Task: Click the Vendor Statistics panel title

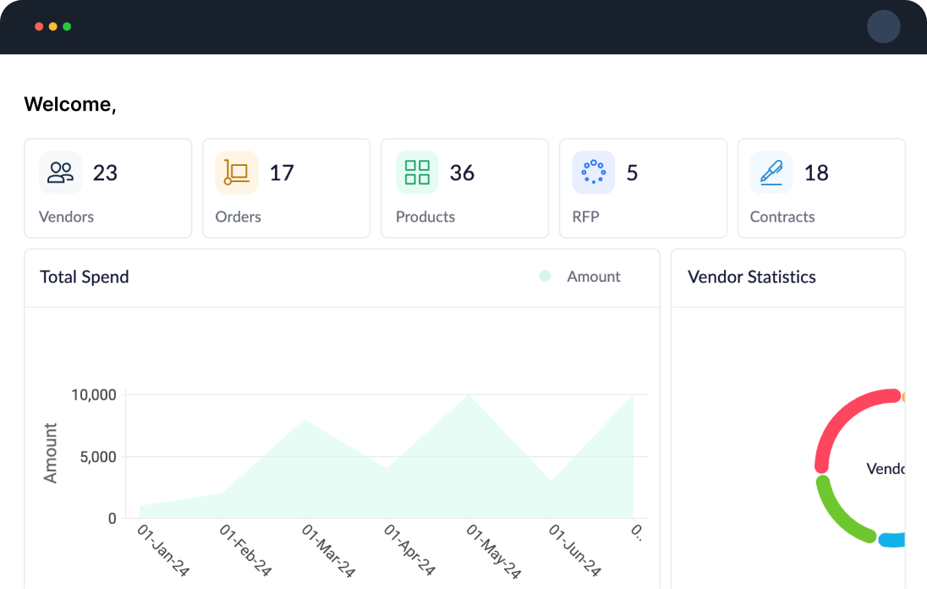Action: tap(752, 277)
